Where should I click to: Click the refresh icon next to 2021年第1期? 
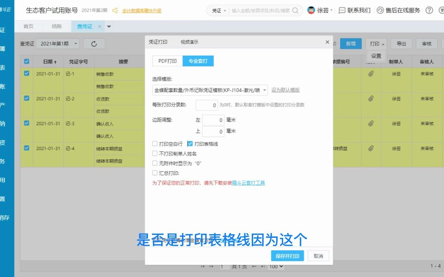[94, 43]
